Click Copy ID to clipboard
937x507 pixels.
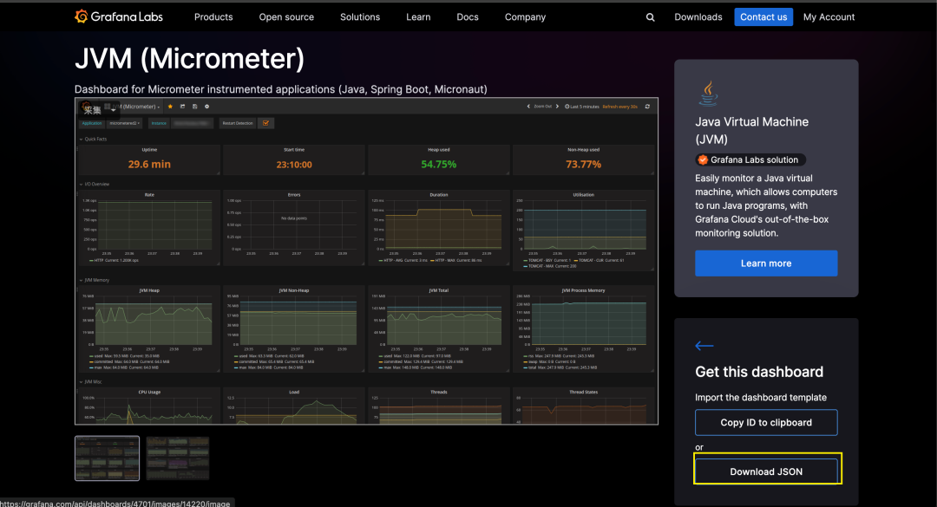(x=766, y=422)
